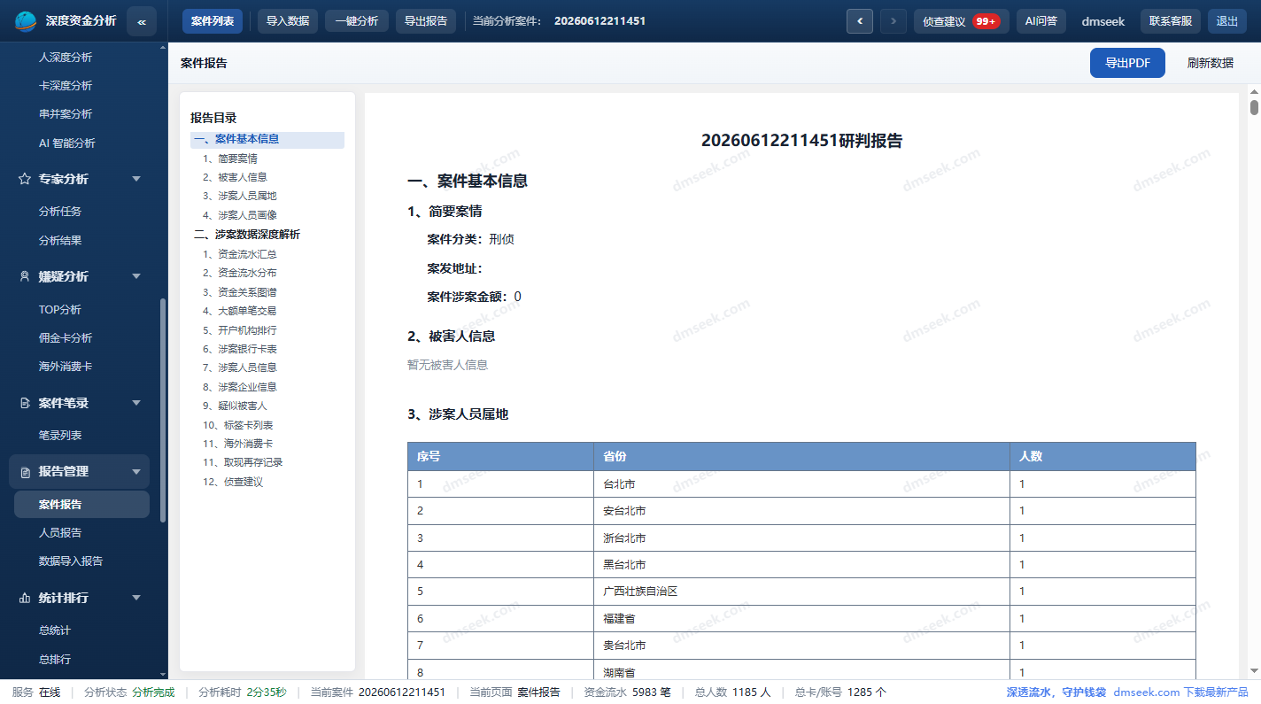Jump to 二、涉案数据深度解析 in the report contents
The height and width of the screenshot is (704, 1261).
pyautogui.click(x=247, y=235)
